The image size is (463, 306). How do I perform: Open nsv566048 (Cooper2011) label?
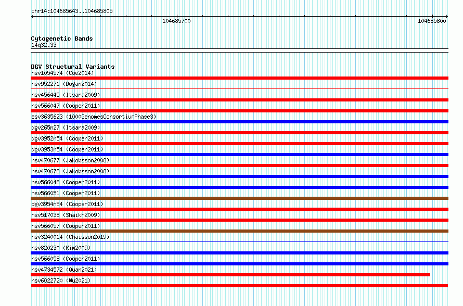66,182
